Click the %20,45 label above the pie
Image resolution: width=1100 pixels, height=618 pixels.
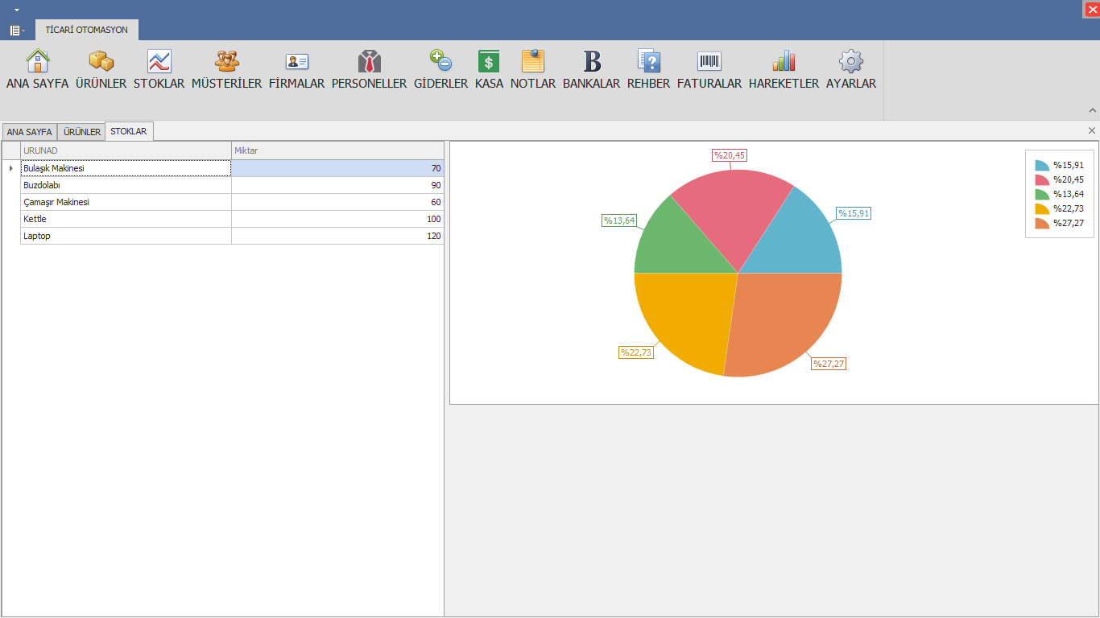(x=730, y=155)
